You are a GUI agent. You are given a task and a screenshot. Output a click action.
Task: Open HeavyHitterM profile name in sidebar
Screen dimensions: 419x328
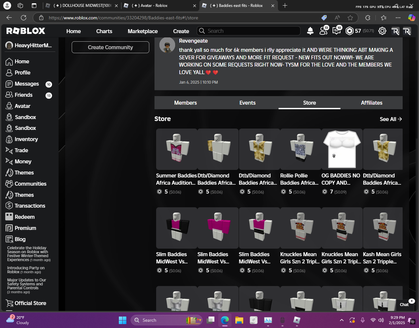pyautogui.click(x=33, y=45)
